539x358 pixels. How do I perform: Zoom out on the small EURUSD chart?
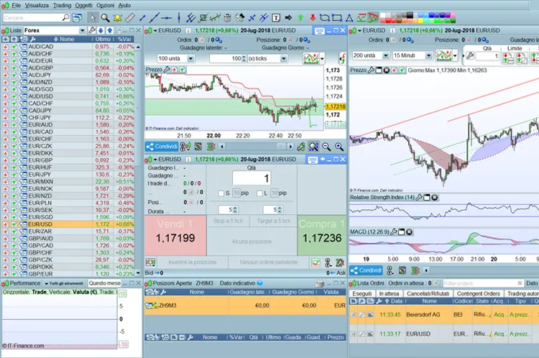pos(327,147)
